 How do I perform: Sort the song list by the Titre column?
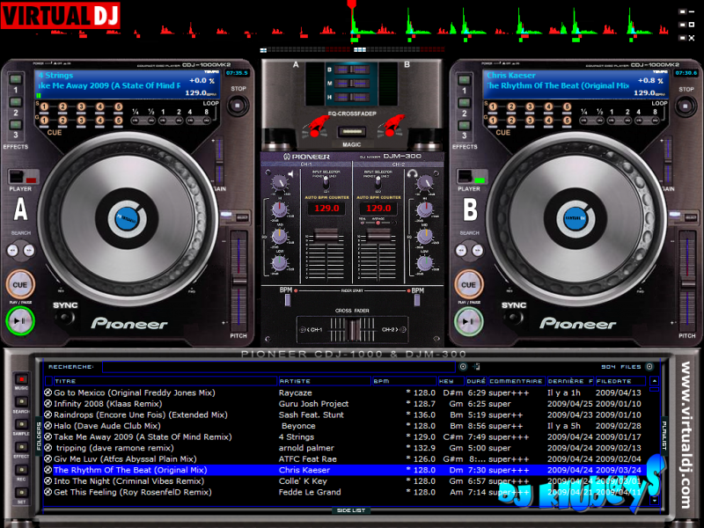coord(165,381)
